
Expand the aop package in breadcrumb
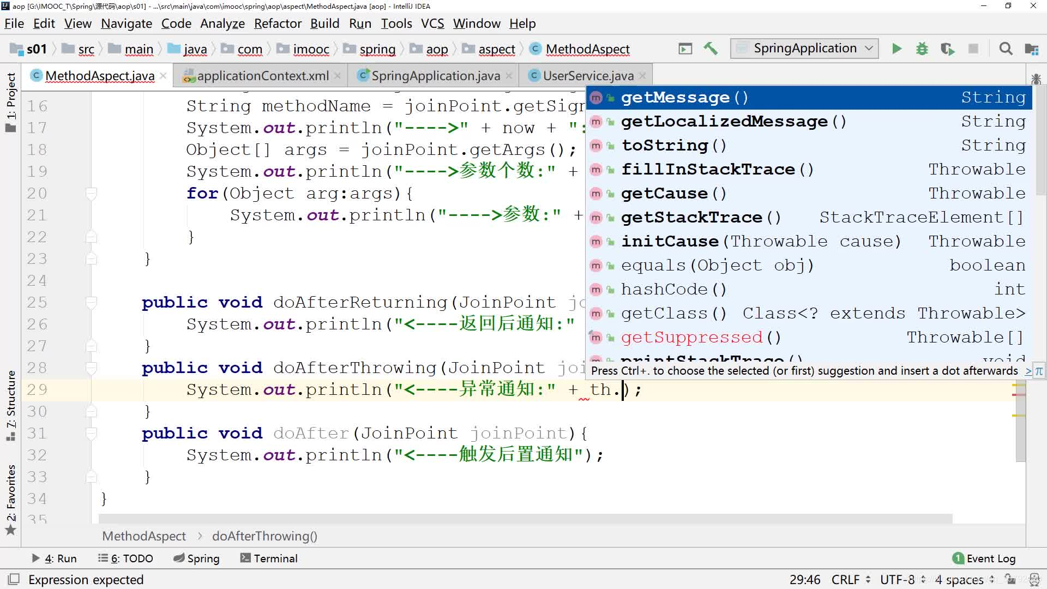pos(437,49)
